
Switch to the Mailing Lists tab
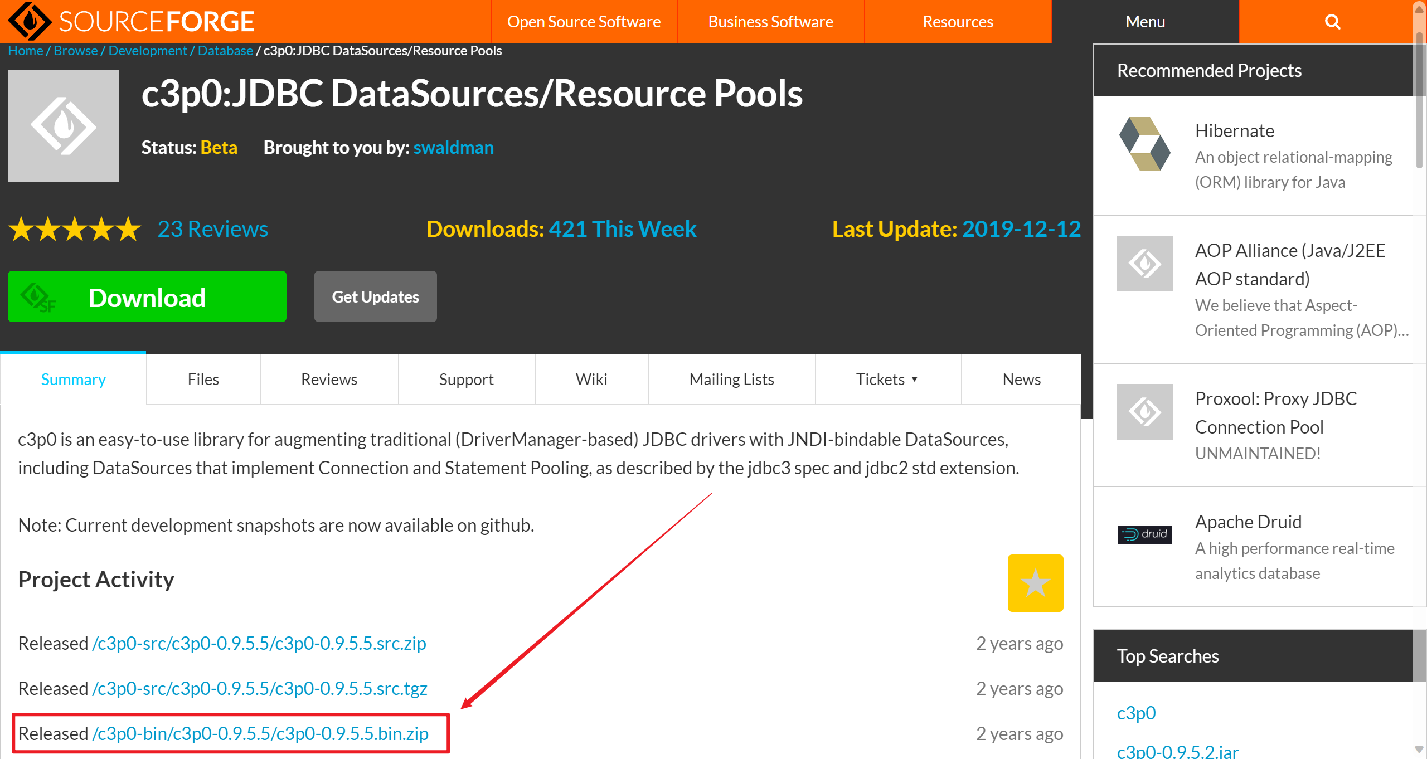pyautogui.click(x=731, y=379)
